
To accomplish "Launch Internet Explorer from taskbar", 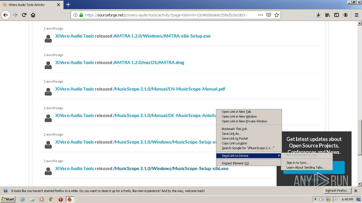I will (22, 199).
